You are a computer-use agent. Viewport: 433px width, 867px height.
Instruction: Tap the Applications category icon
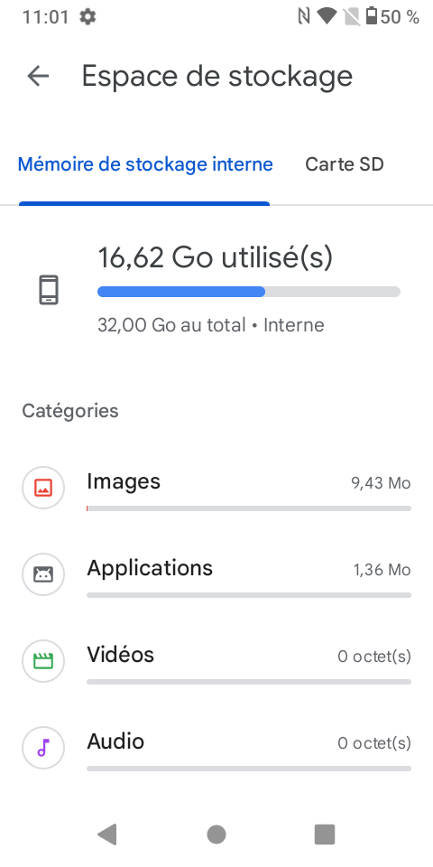(x=43, y=574)
